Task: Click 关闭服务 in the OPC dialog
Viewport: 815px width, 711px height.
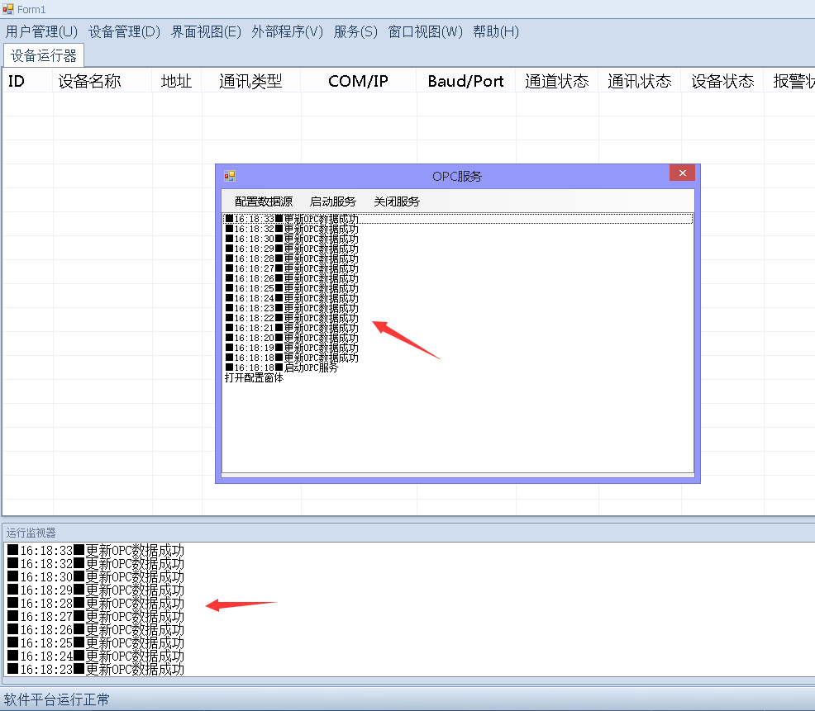Action: click(397, 201)
